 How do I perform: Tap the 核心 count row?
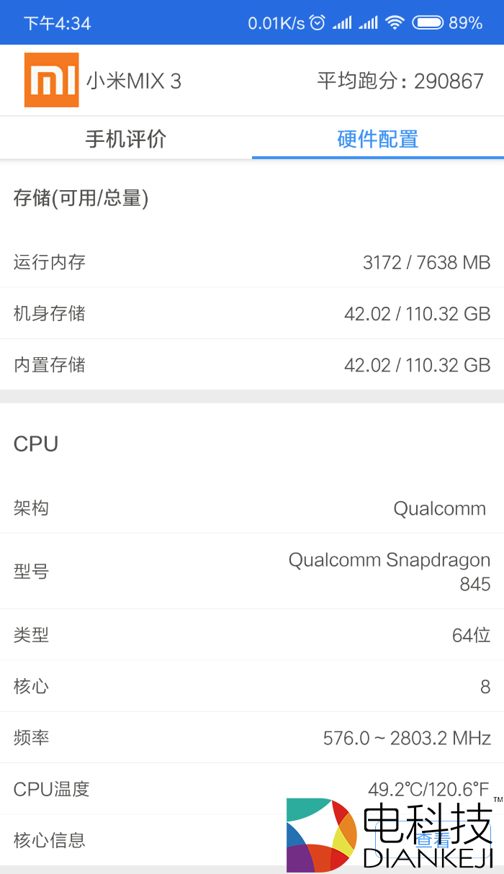click(x=252, y=686)
